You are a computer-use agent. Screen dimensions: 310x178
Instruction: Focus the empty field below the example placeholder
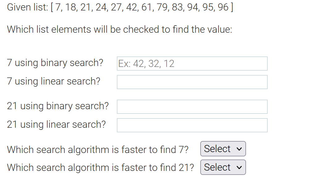(192, 82)
